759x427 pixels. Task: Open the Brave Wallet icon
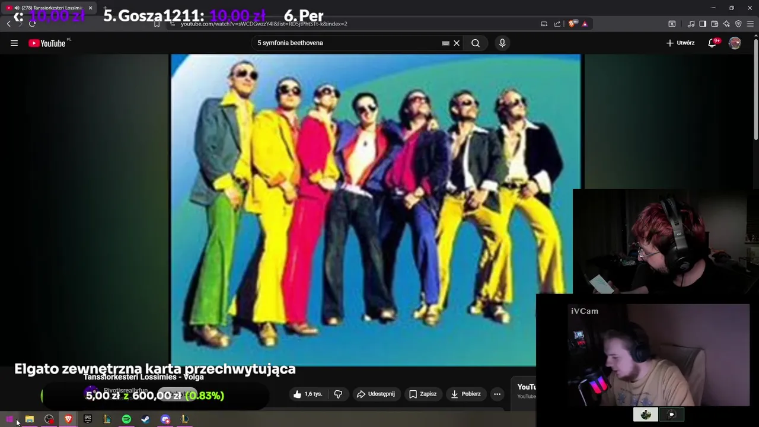tap(715, 24)
